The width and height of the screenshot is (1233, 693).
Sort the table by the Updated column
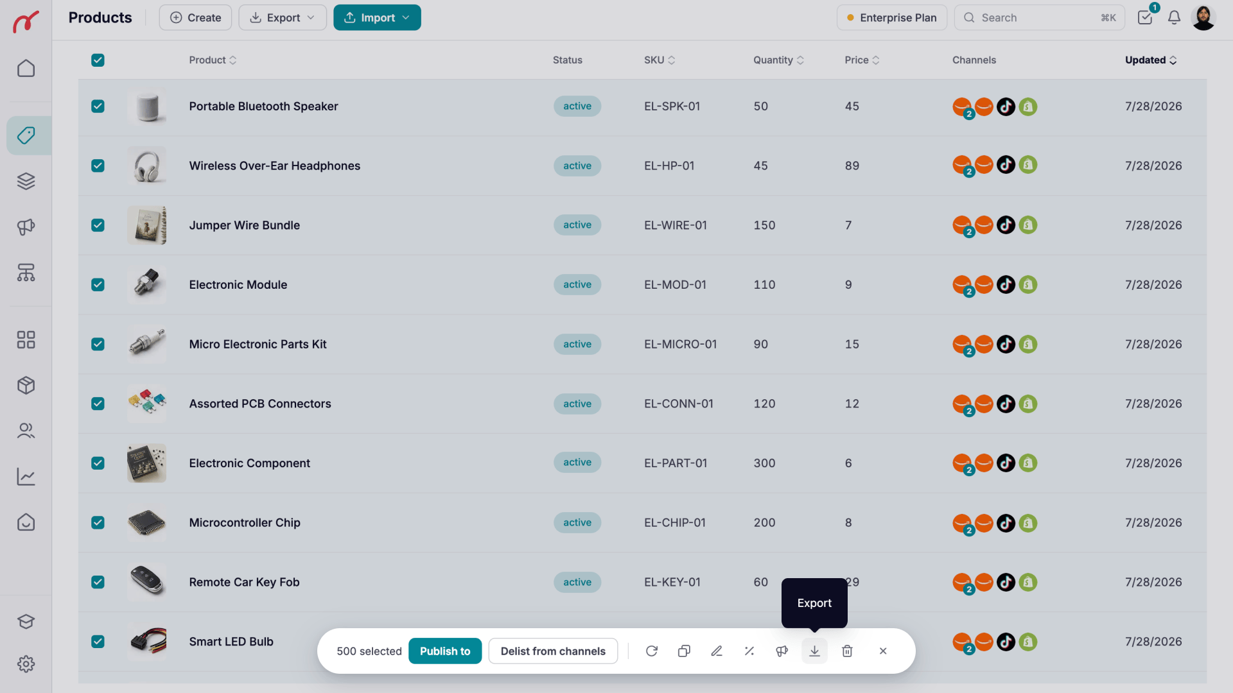[x=1151, y=60]
